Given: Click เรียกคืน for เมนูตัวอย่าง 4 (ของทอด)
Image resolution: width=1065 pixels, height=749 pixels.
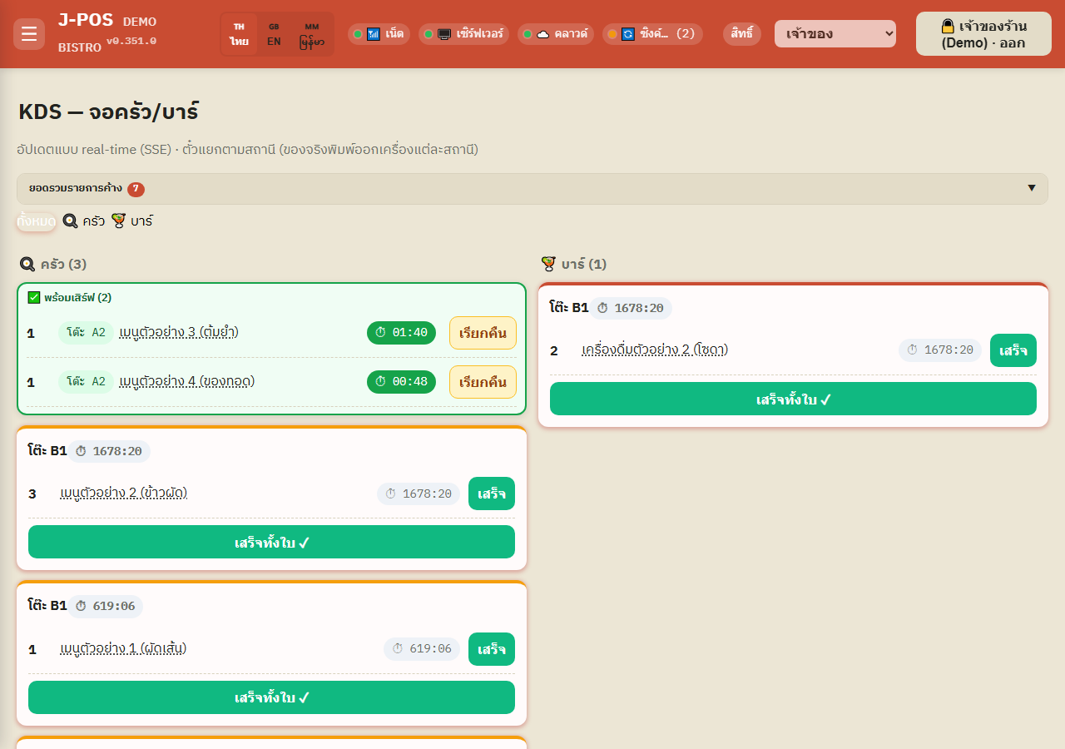Looking at the screenshot, I should (x=483, y=382).
